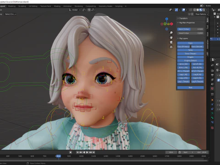Click the timeline horizontal scrollbar
The image size is (220, 165).
click(104, 160)
